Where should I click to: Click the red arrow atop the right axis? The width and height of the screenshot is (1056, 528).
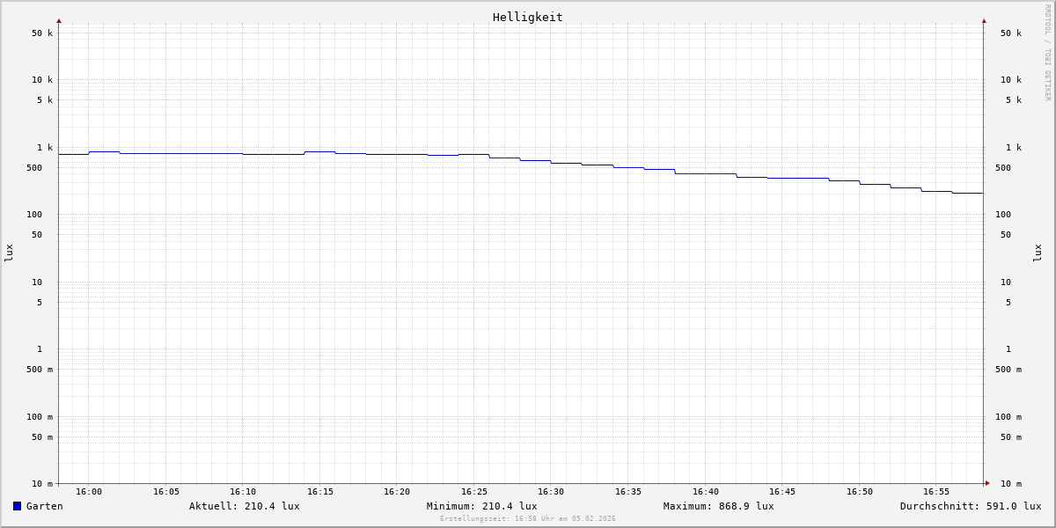coord(984,20)
